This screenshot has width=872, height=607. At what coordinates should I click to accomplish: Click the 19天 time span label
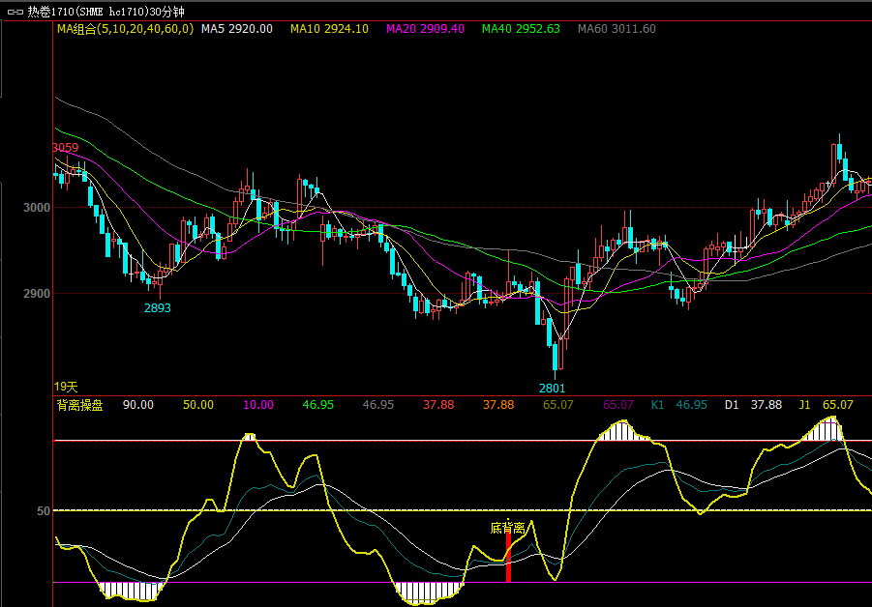66,387
